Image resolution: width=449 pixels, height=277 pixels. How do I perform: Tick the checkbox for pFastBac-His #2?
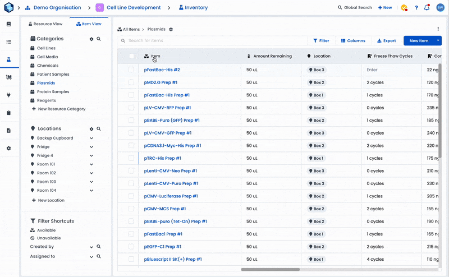pos(131,70)
